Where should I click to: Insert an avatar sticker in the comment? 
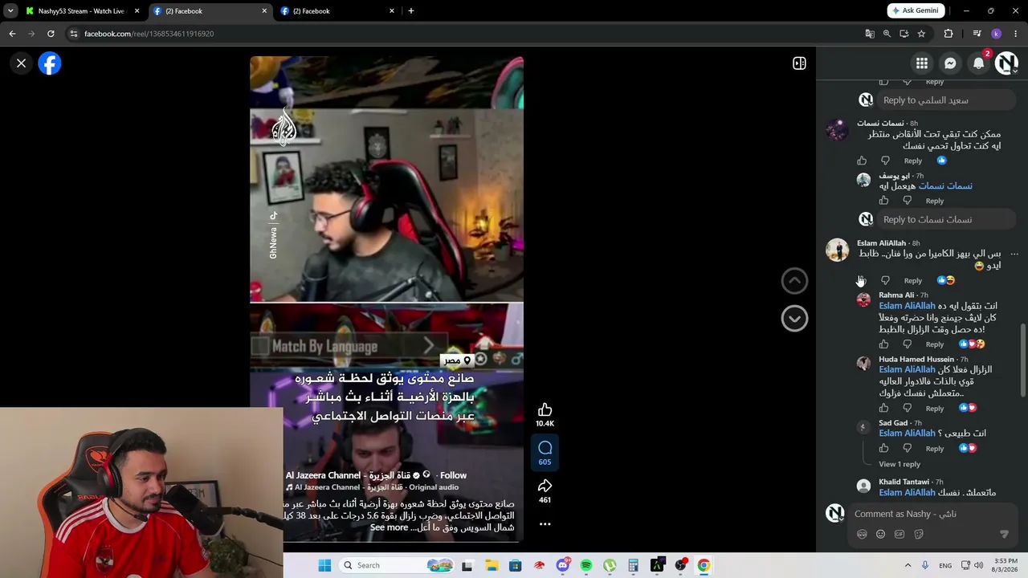pos(862,534)
